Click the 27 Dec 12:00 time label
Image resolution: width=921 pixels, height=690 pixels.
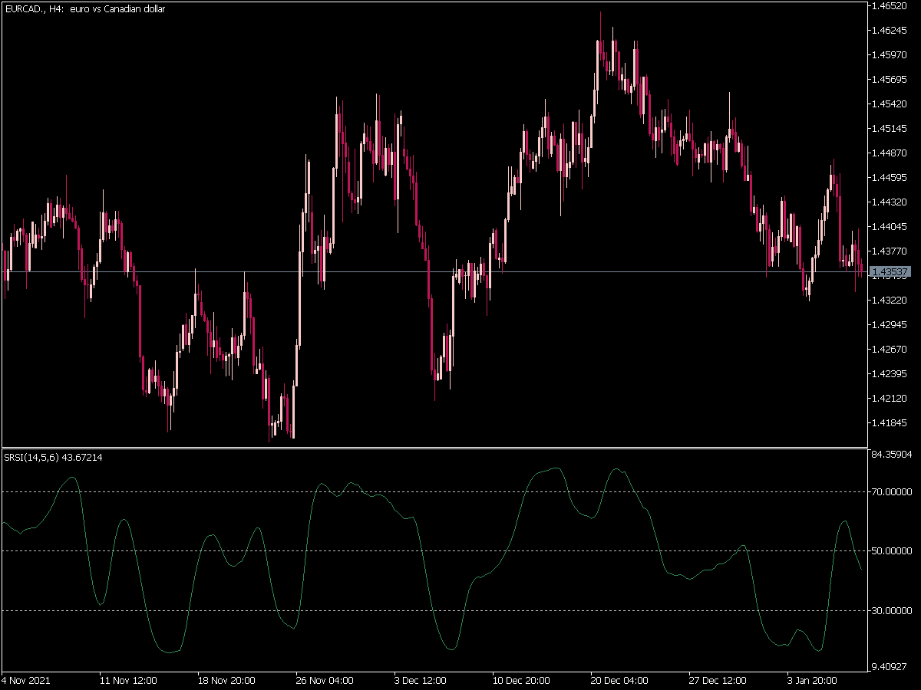[718, 681]
